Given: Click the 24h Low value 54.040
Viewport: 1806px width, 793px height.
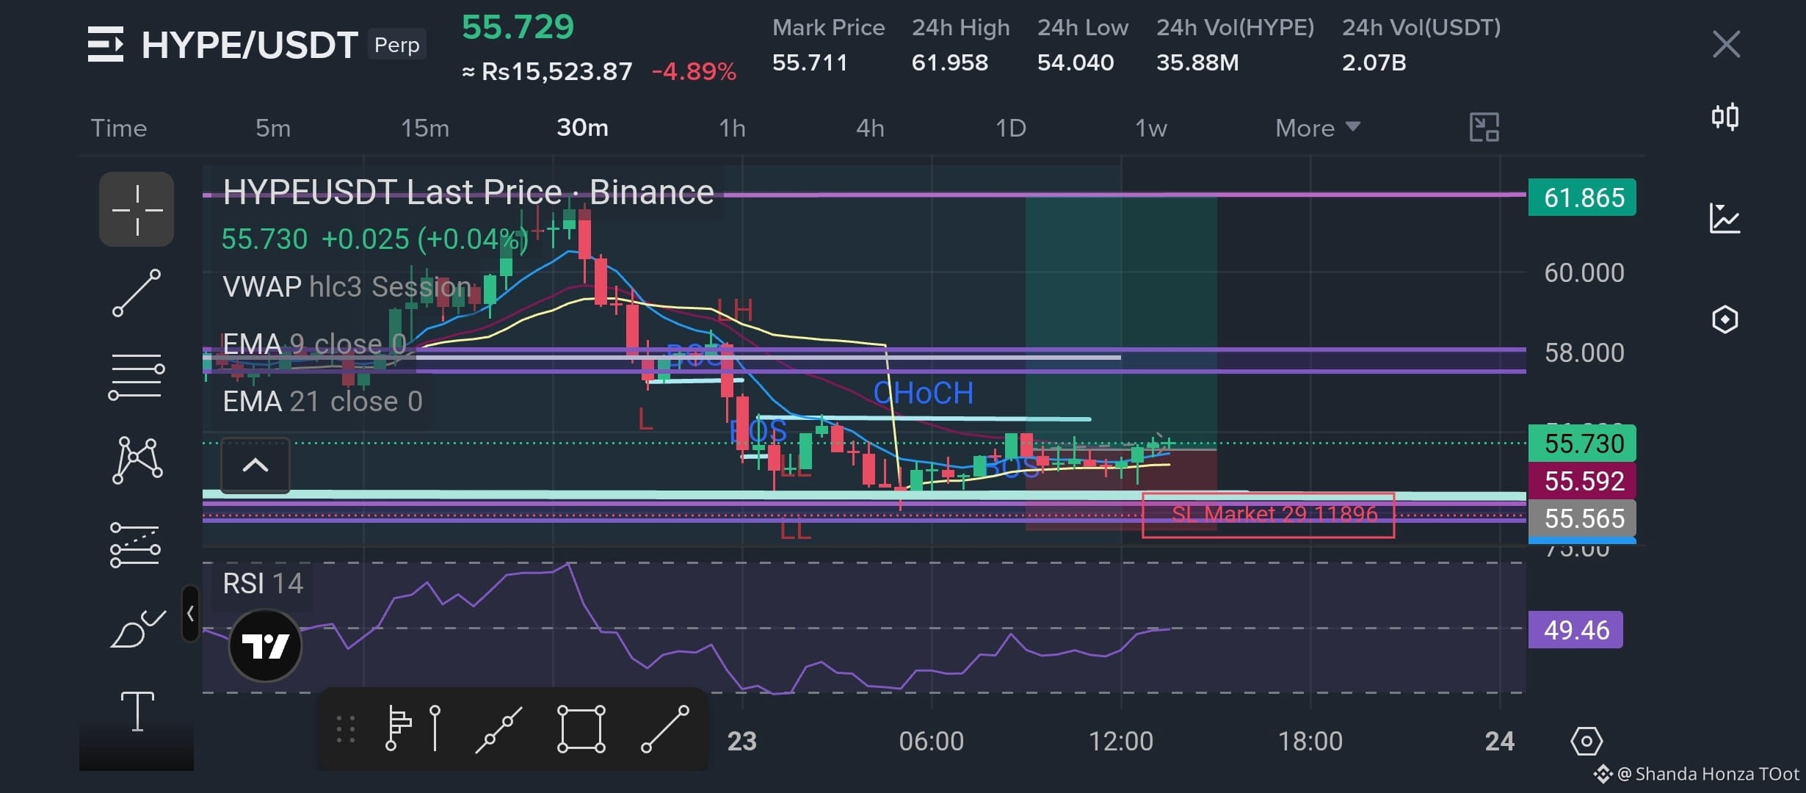Looking at the screenshot, I should point(1076,62).
